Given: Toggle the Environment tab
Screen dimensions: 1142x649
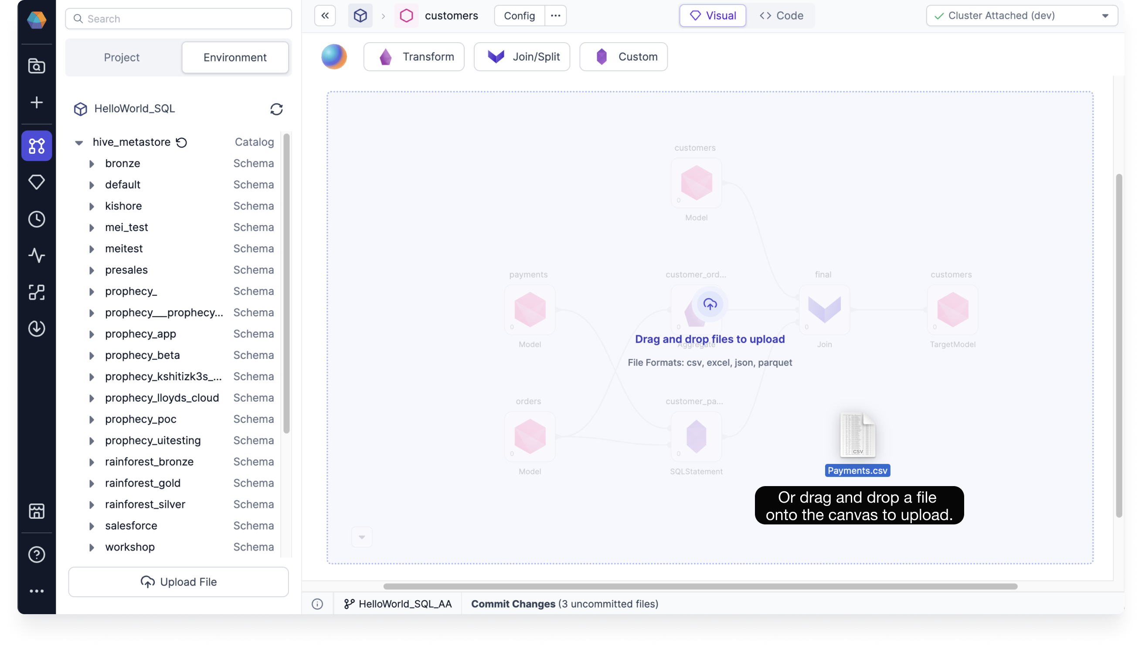Looking at the screenshot, I should (x=235, y=57).
